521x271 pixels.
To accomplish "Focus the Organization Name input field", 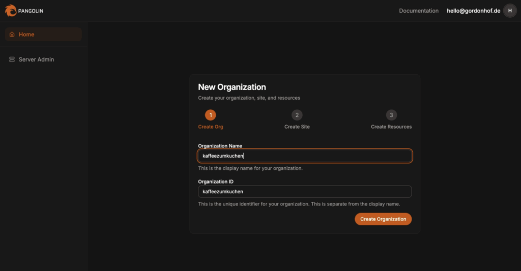I will 304,156.
